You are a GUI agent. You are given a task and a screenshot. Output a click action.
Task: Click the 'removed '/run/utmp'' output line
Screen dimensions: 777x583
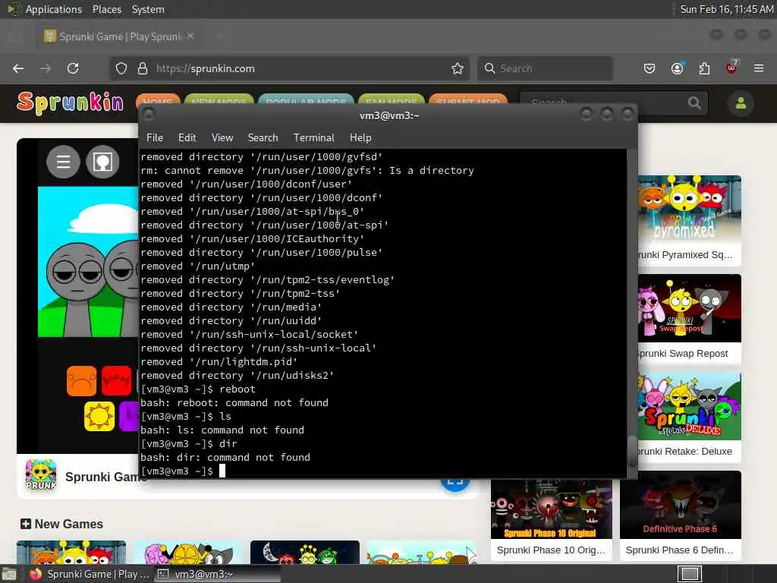pyautogui.click(x=197, y=266)
